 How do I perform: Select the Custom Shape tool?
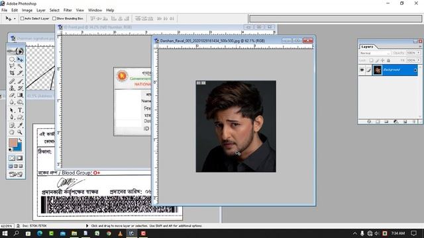[20, 117]
